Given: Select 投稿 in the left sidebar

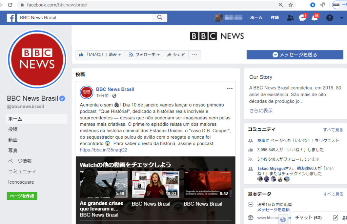Looking at the screenshot, I should (x=13, y=129).
